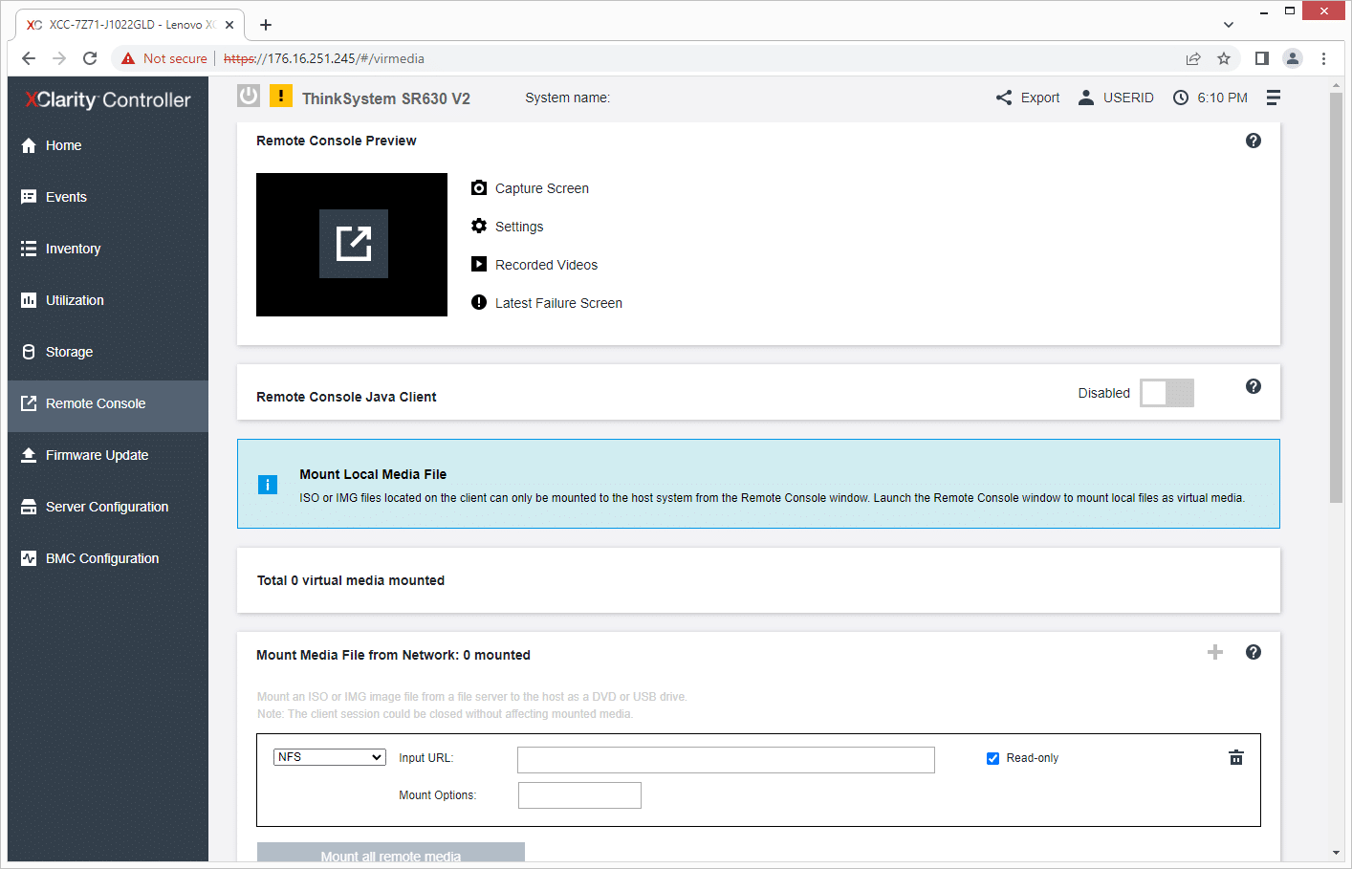Screen dimensions: 1352x869
Task: Open the hamburger menu in header
Action: [x=1274, y=98]
